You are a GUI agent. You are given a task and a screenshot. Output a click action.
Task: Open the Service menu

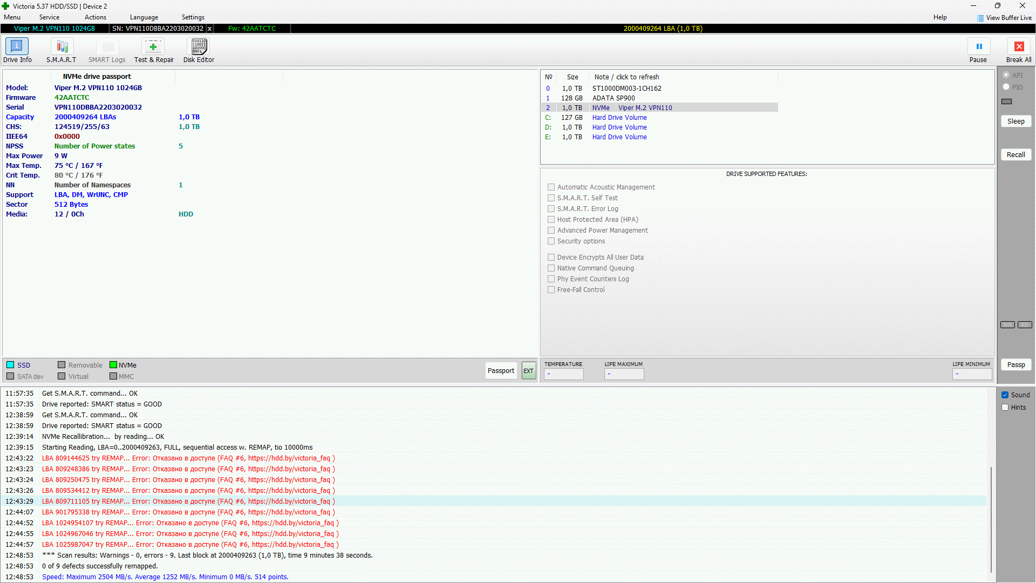tap(49, 17)
